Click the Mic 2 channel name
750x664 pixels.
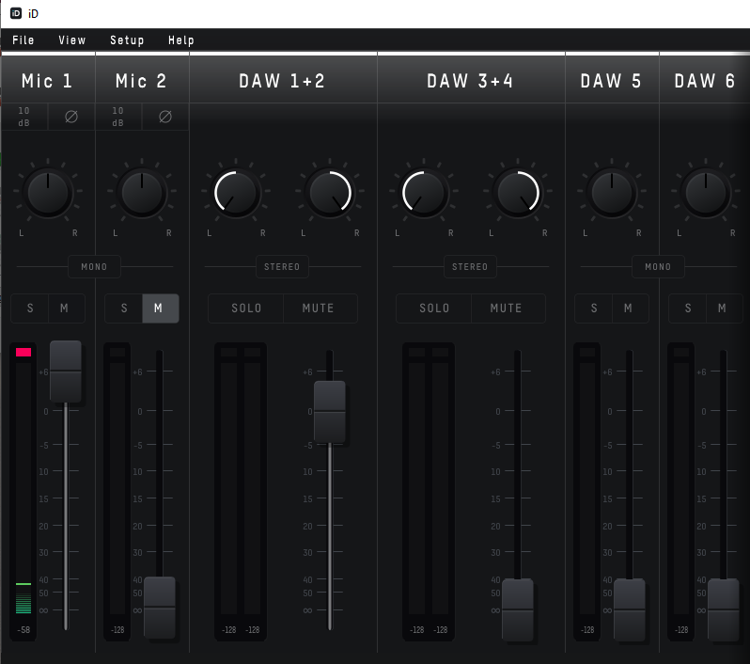coord(141,81)
